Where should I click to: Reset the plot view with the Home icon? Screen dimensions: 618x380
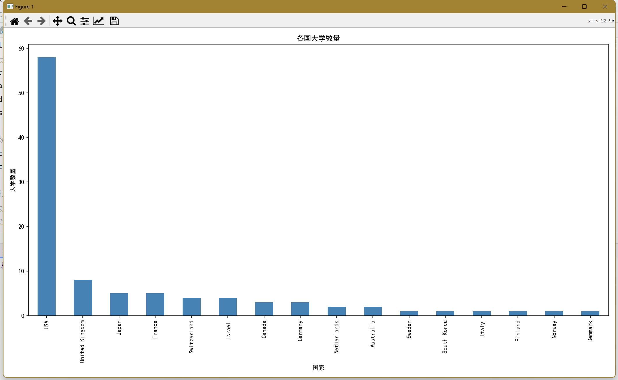click(15, 21)
